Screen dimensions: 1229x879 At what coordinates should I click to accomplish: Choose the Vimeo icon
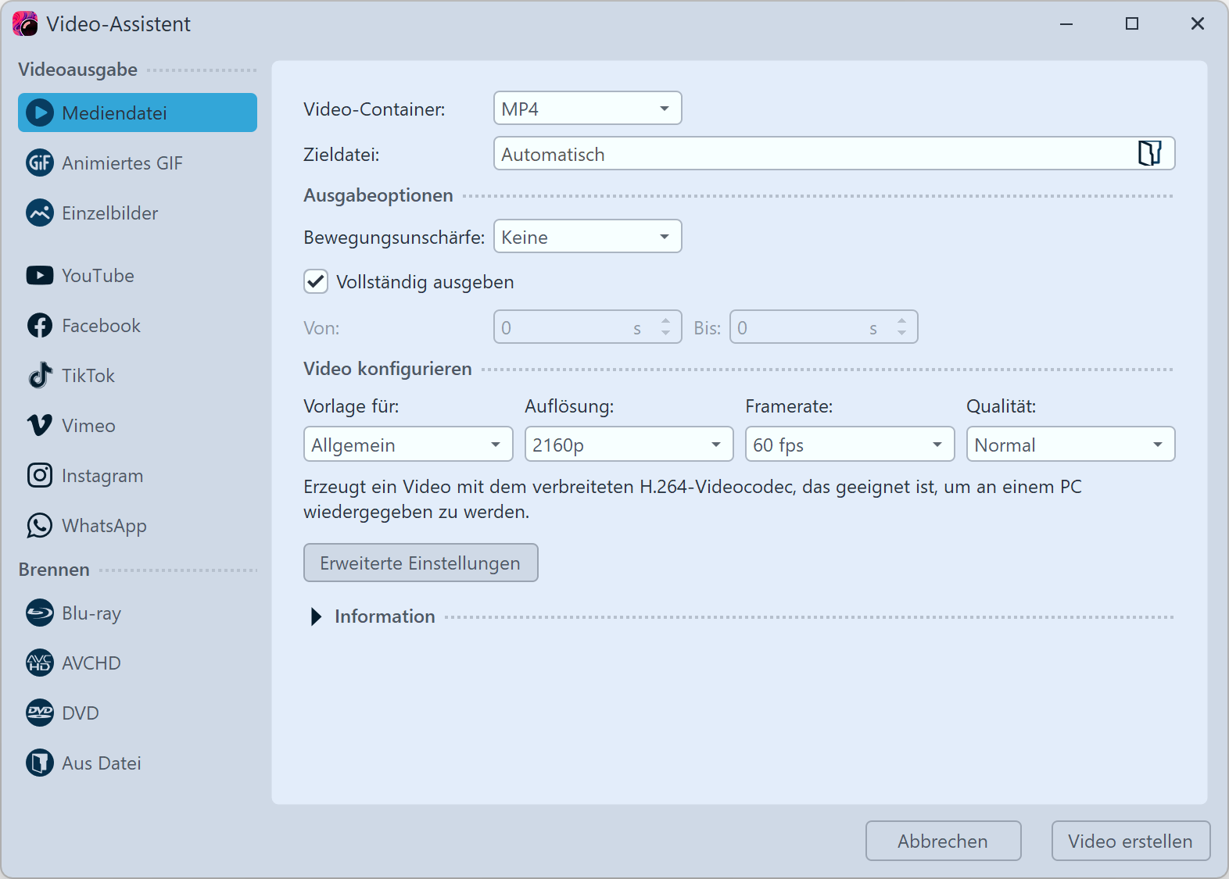40,426
